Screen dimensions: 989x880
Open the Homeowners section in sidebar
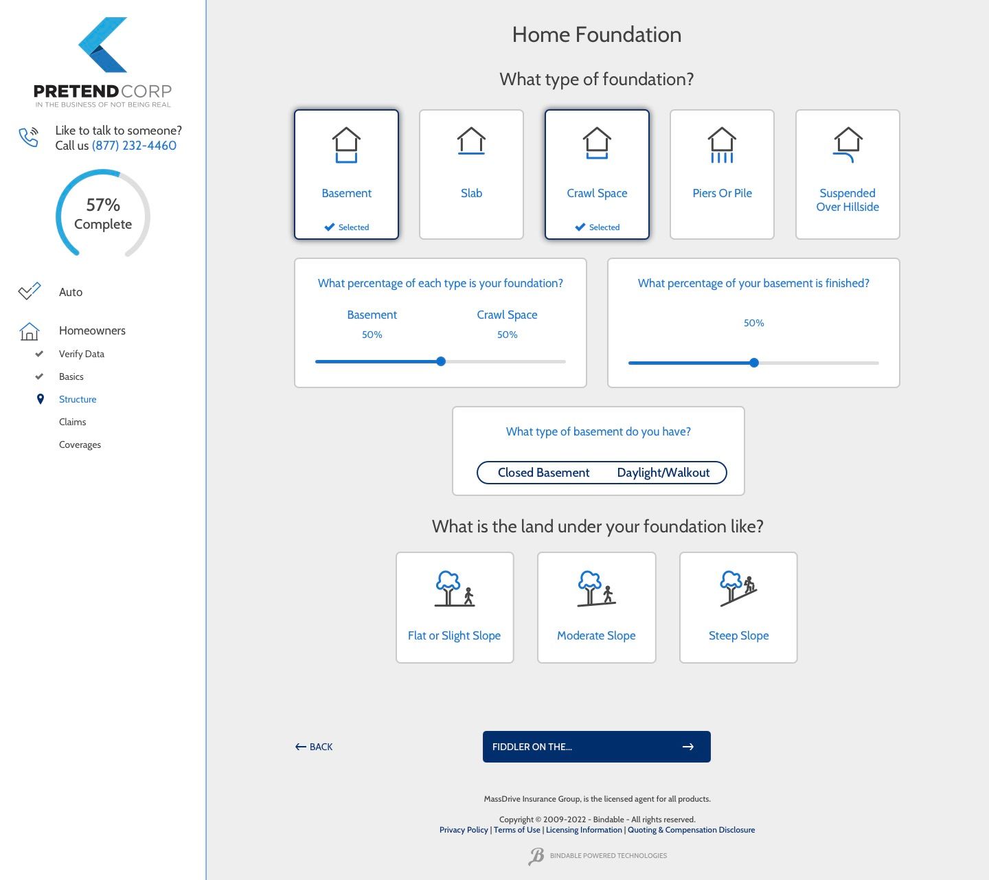click(x=92, y=330)
